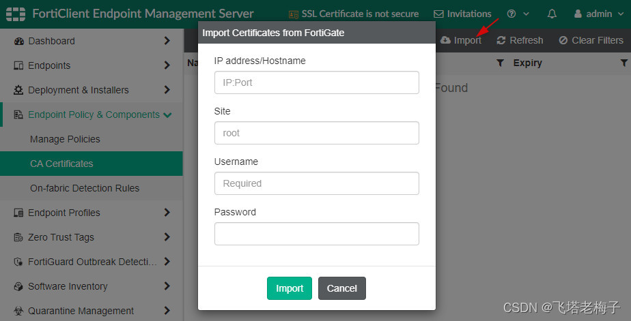Expand the Dashboard menu chevron
This screenshot has height=321, width=631.
point(167,41)
